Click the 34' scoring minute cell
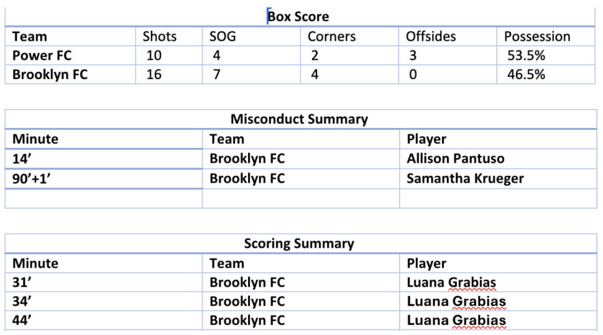The height and width of the screenshot is (335, 603). pyautogui.click(x=104, y=301)
